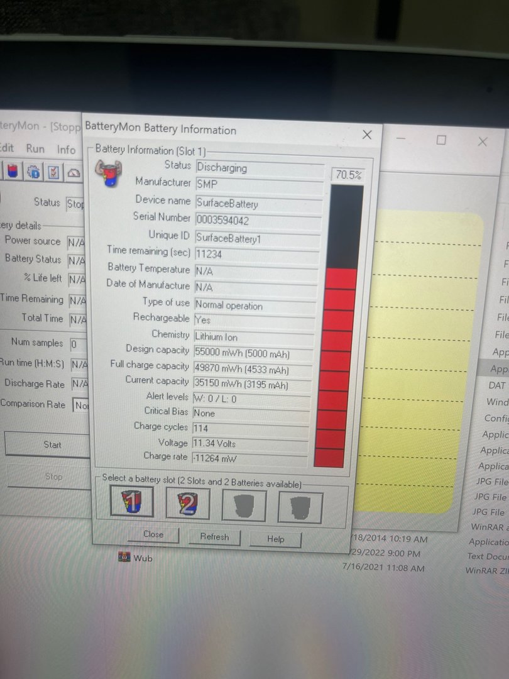The image size is (509, 679).
Task: Click the third empty battery slot
Action: tap(244, 506)
